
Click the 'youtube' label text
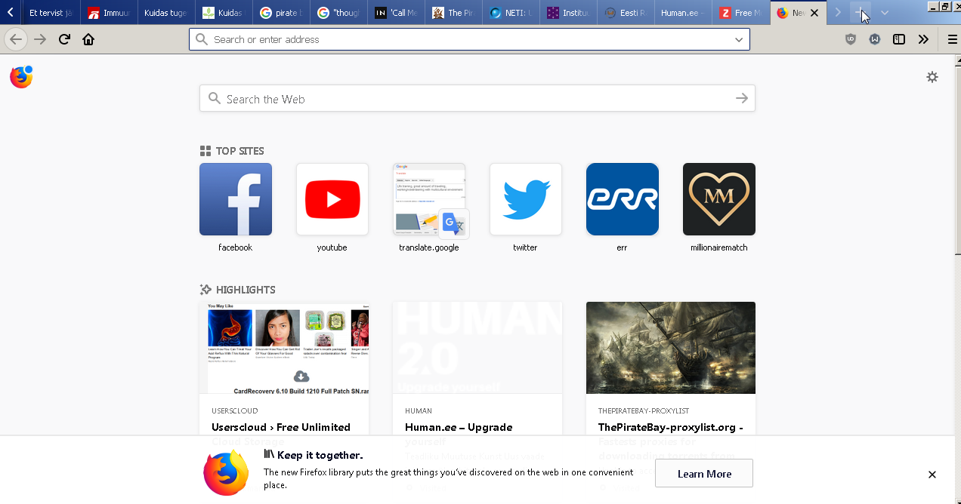pos(332,247)
